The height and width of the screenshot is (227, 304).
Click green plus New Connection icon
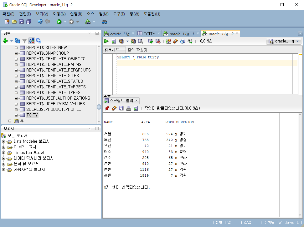5,41
